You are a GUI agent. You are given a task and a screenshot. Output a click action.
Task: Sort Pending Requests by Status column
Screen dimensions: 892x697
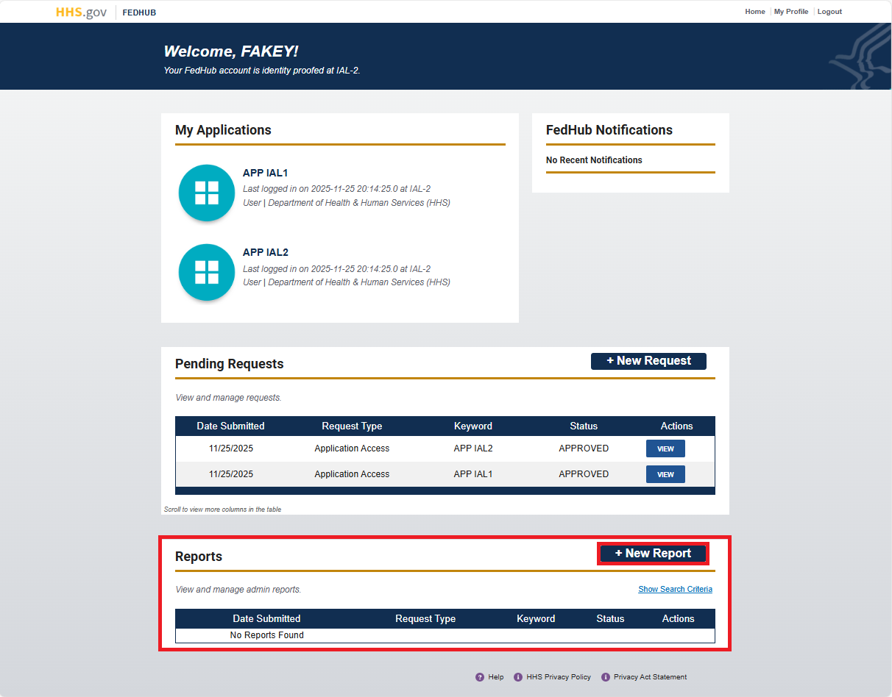pyautogui.click(x=584, y=426)
